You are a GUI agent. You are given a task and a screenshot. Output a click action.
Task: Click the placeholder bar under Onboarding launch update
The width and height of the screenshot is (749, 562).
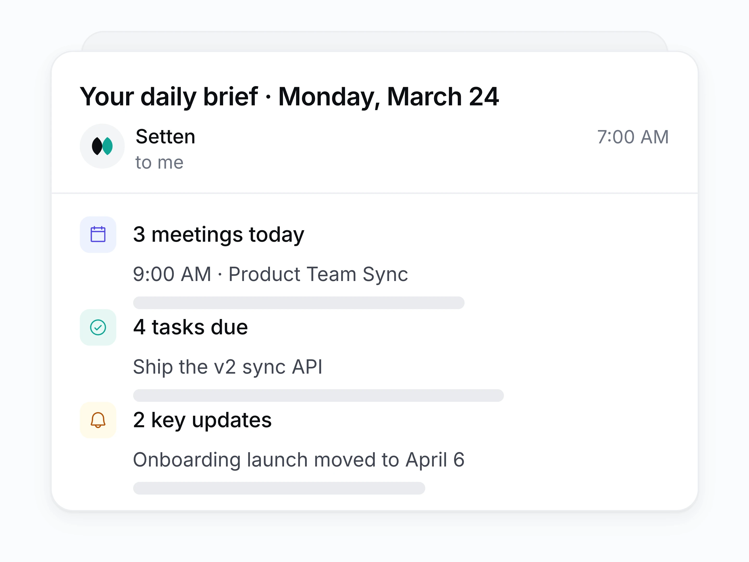(x=279, y=488)
